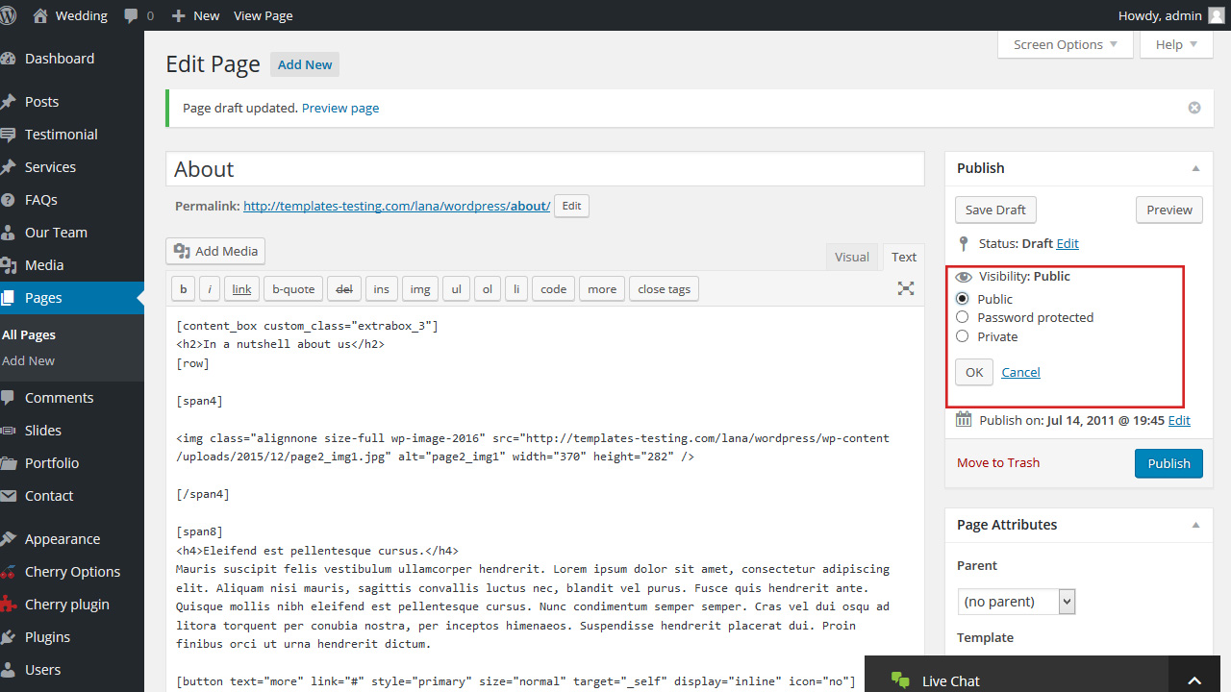The image size is (1231, 692).
Task: Click the Preview button
Action: (1169, 210)
